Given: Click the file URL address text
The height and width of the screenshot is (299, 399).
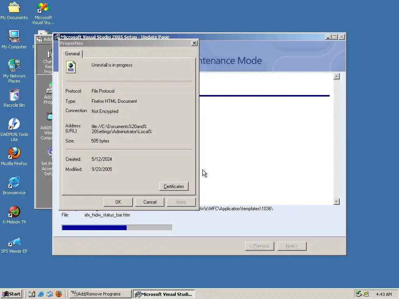Looking at the screenshot, I should tap(122, 129).
